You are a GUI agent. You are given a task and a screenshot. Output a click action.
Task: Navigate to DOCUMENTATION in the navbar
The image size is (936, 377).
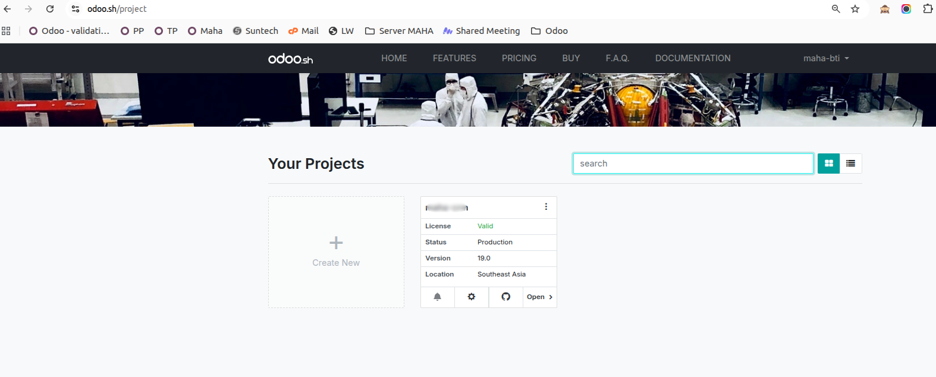pyautogui.click(x=693, y=58)
